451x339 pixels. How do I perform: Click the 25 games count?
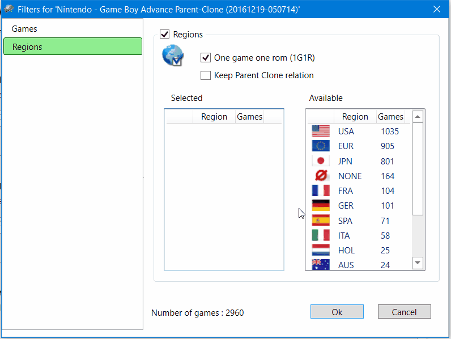[385, 251]
